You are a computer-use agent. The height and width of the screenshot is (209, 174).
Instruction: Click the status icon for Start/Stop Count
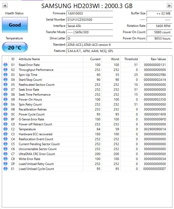click(5, 79)
